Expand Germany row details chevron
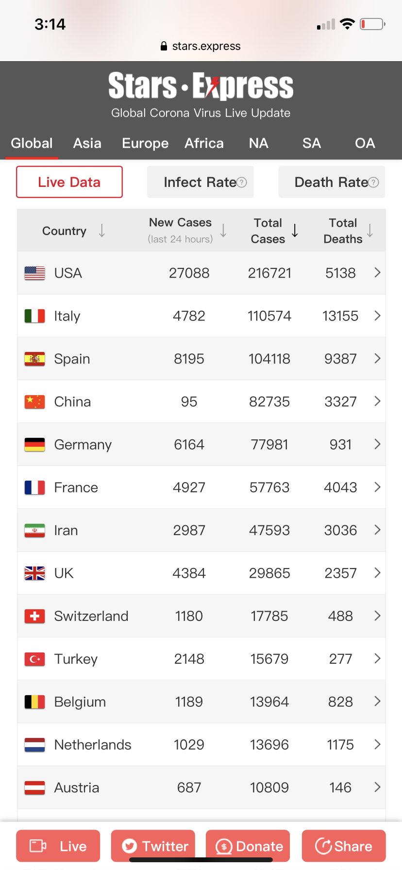402x870 pixels. (x=377, y=445)
